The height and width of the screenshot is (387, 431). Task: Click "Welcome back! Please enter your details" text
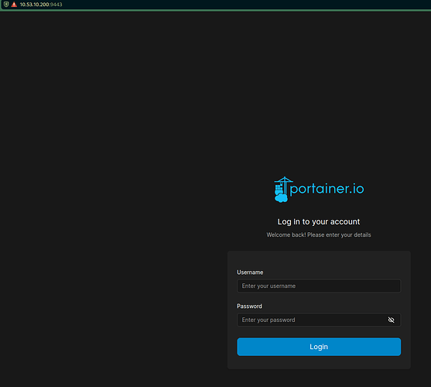pyautogui.click(x=319, y=235)
